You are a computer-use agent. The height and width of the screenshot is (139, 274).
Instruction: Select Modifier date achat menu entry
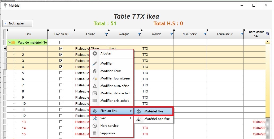click(112, 93)
